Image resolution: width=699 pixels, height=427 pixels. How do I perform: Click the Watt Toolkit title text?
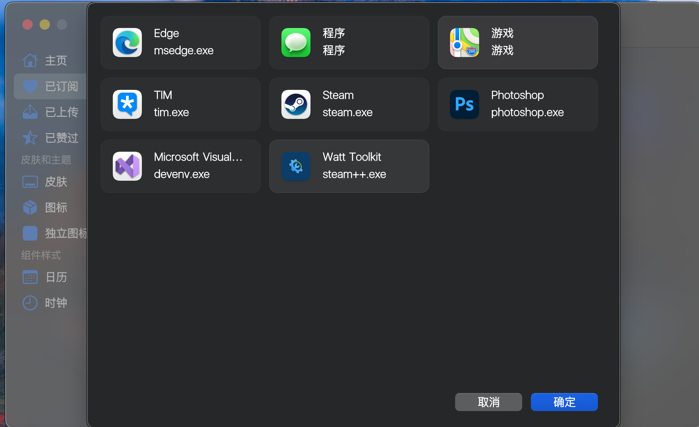click(x=352, y=157)
